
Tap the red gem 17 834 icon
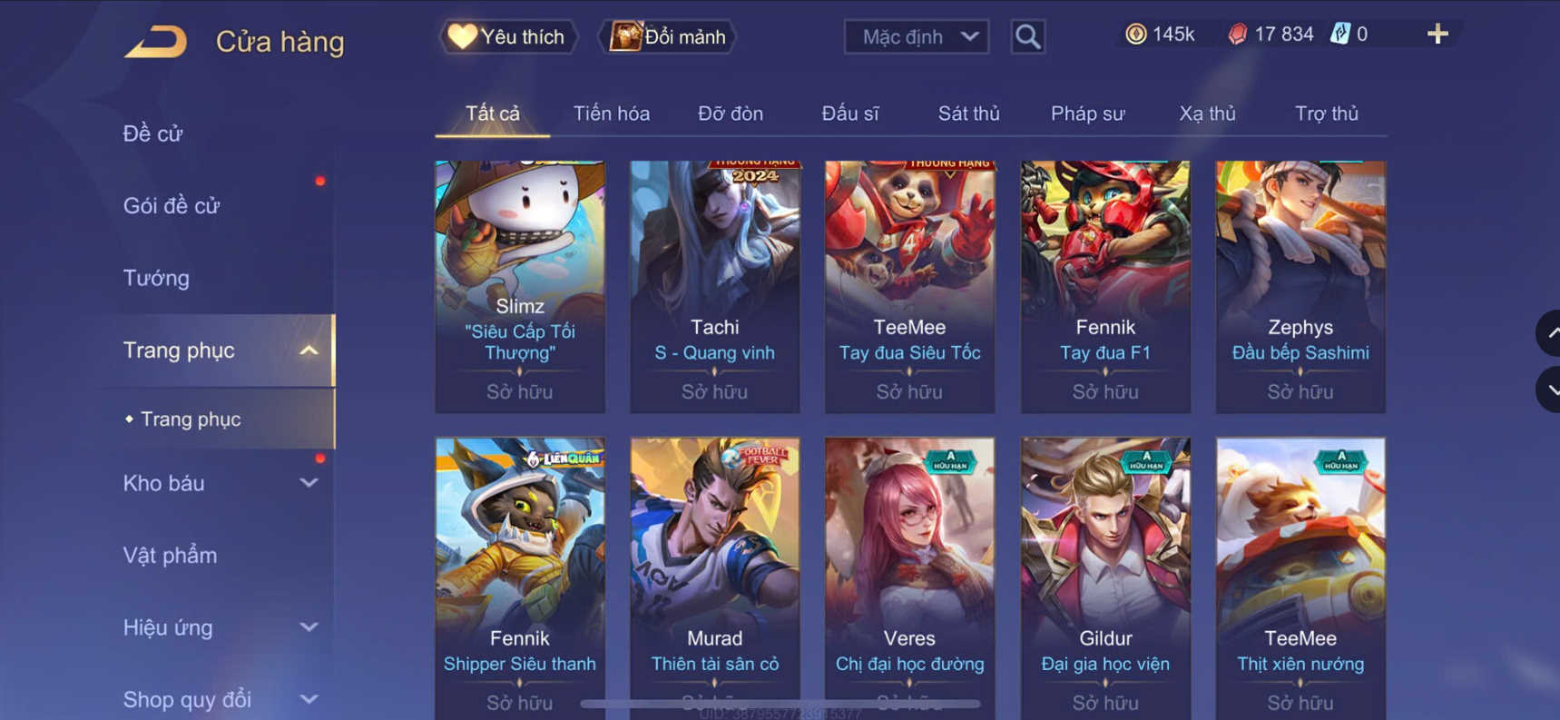[x=1237, y=35]
